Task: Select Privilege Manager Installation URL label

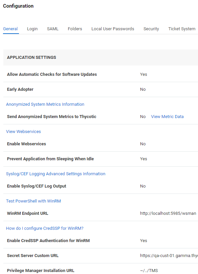Action: click(x=41, y=270)
